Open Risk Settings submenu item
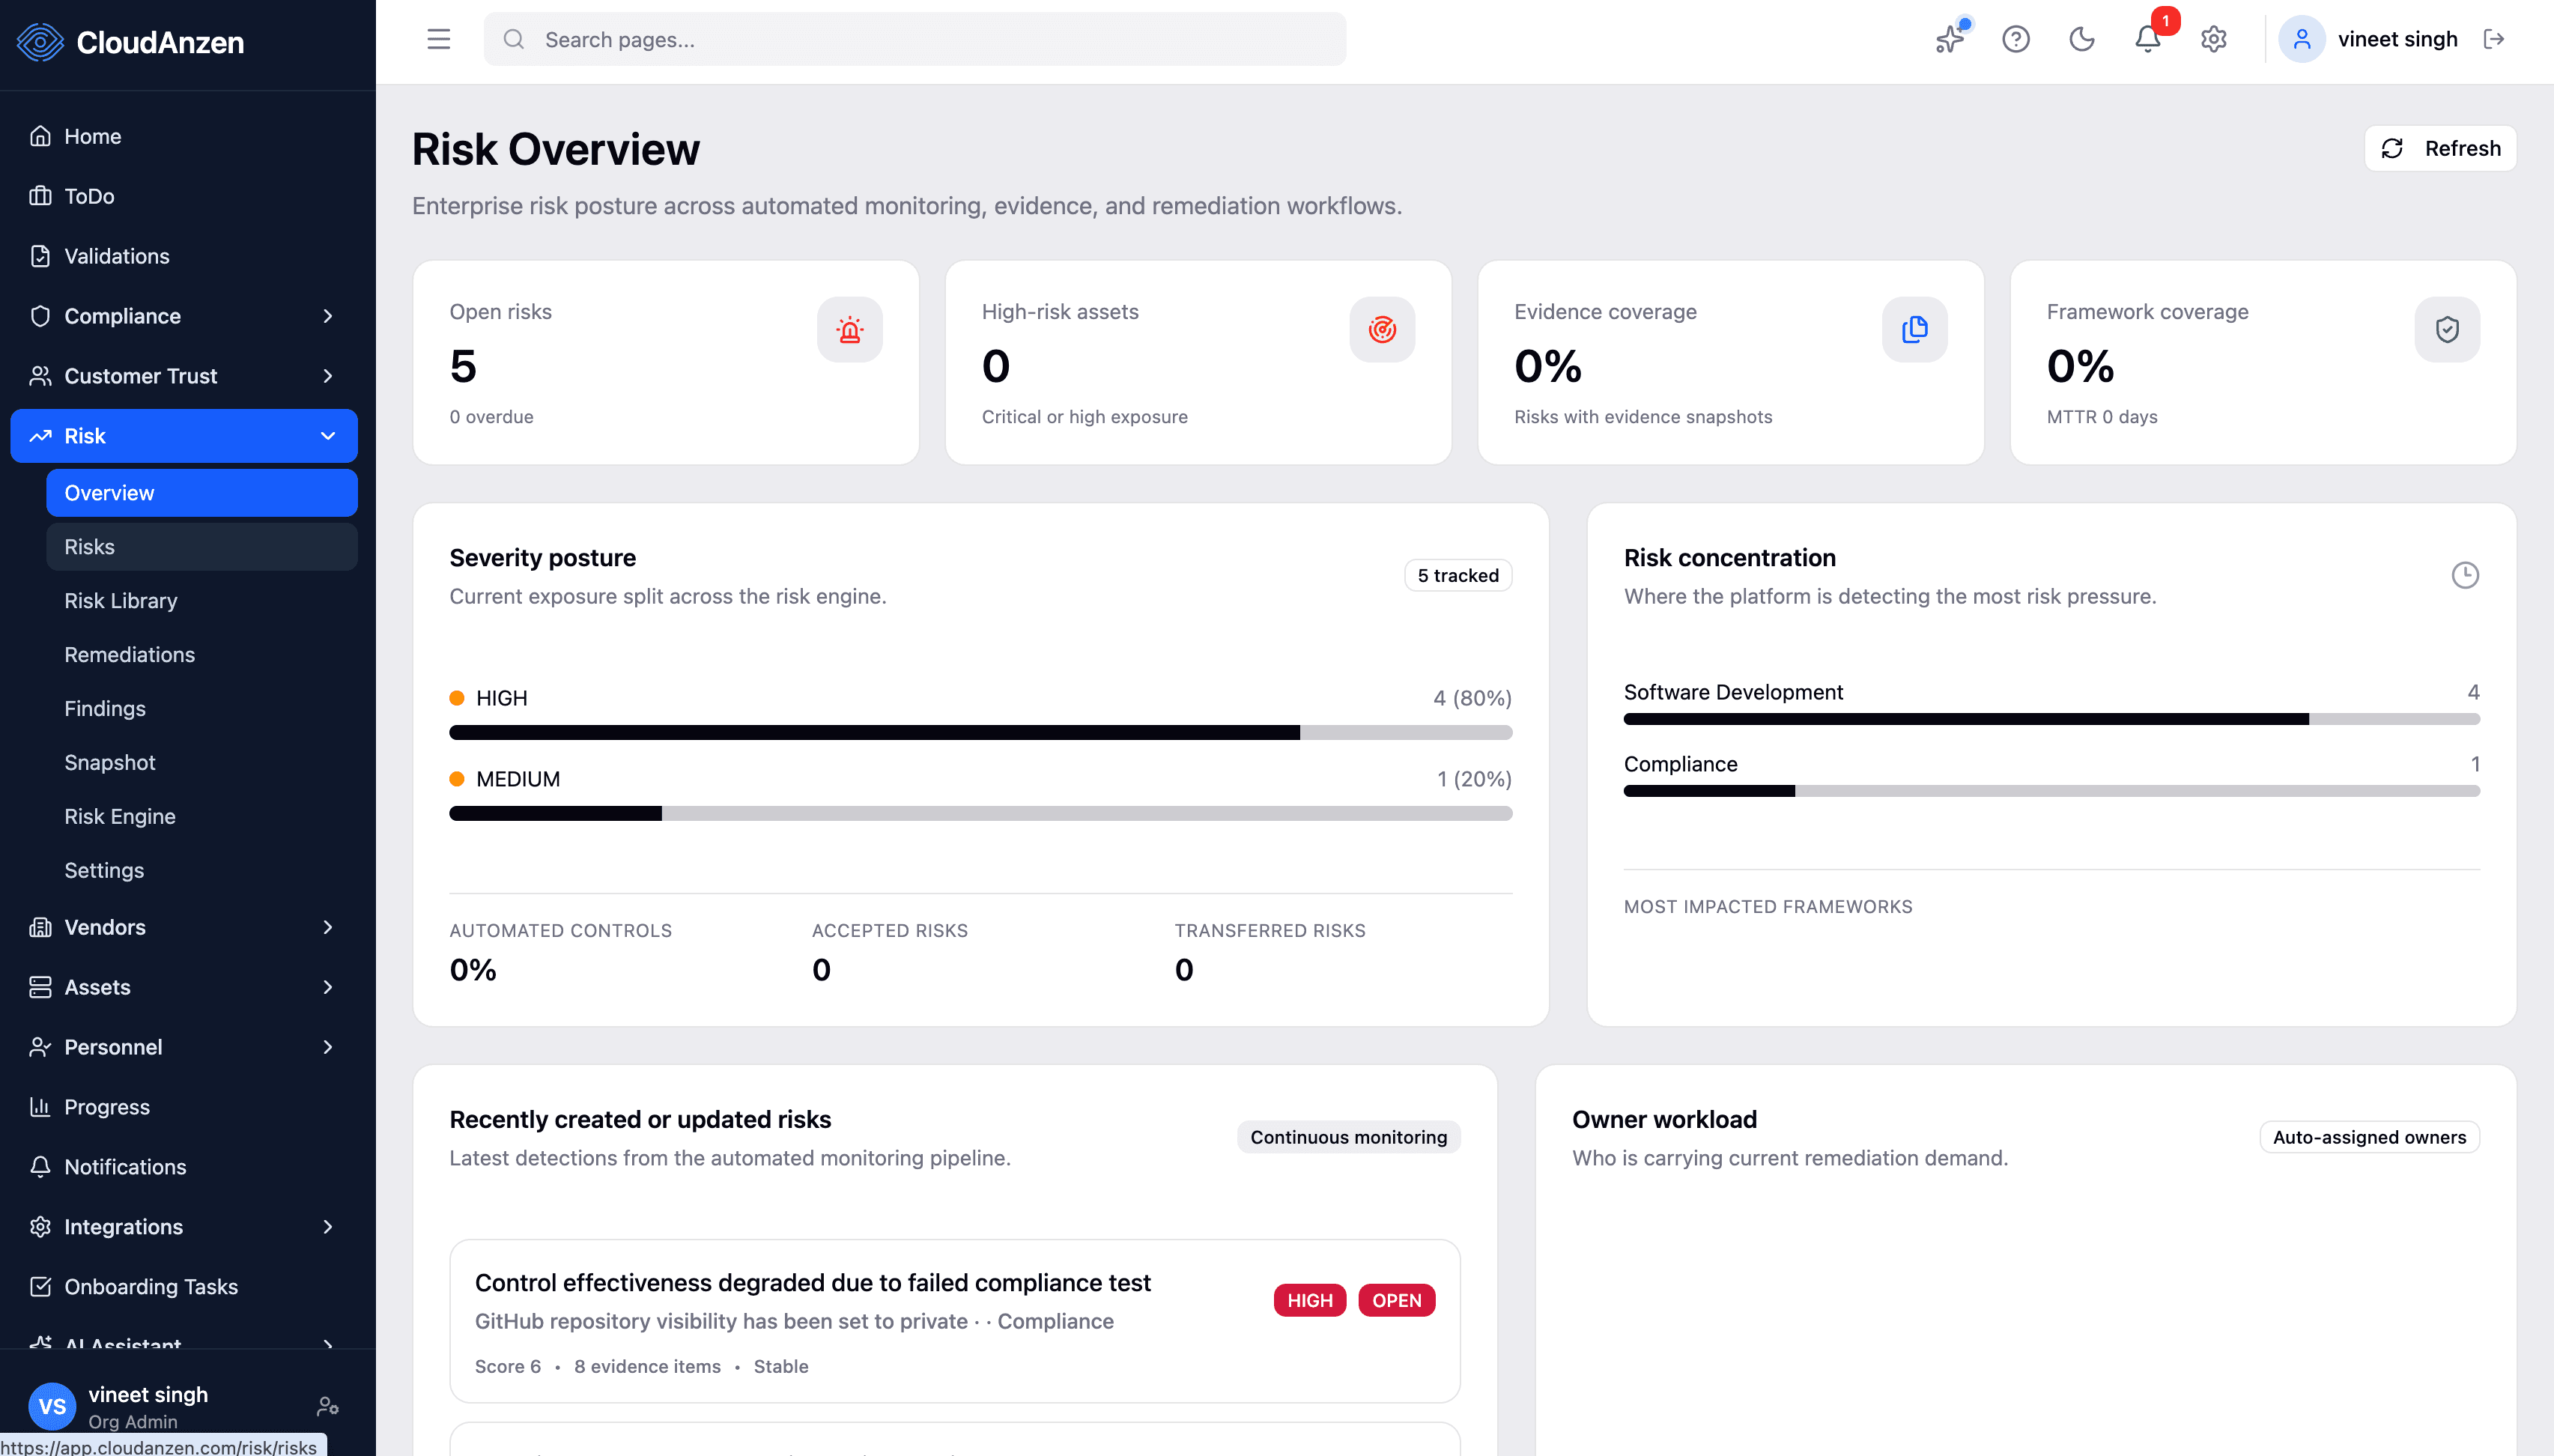 pos(201,871)
